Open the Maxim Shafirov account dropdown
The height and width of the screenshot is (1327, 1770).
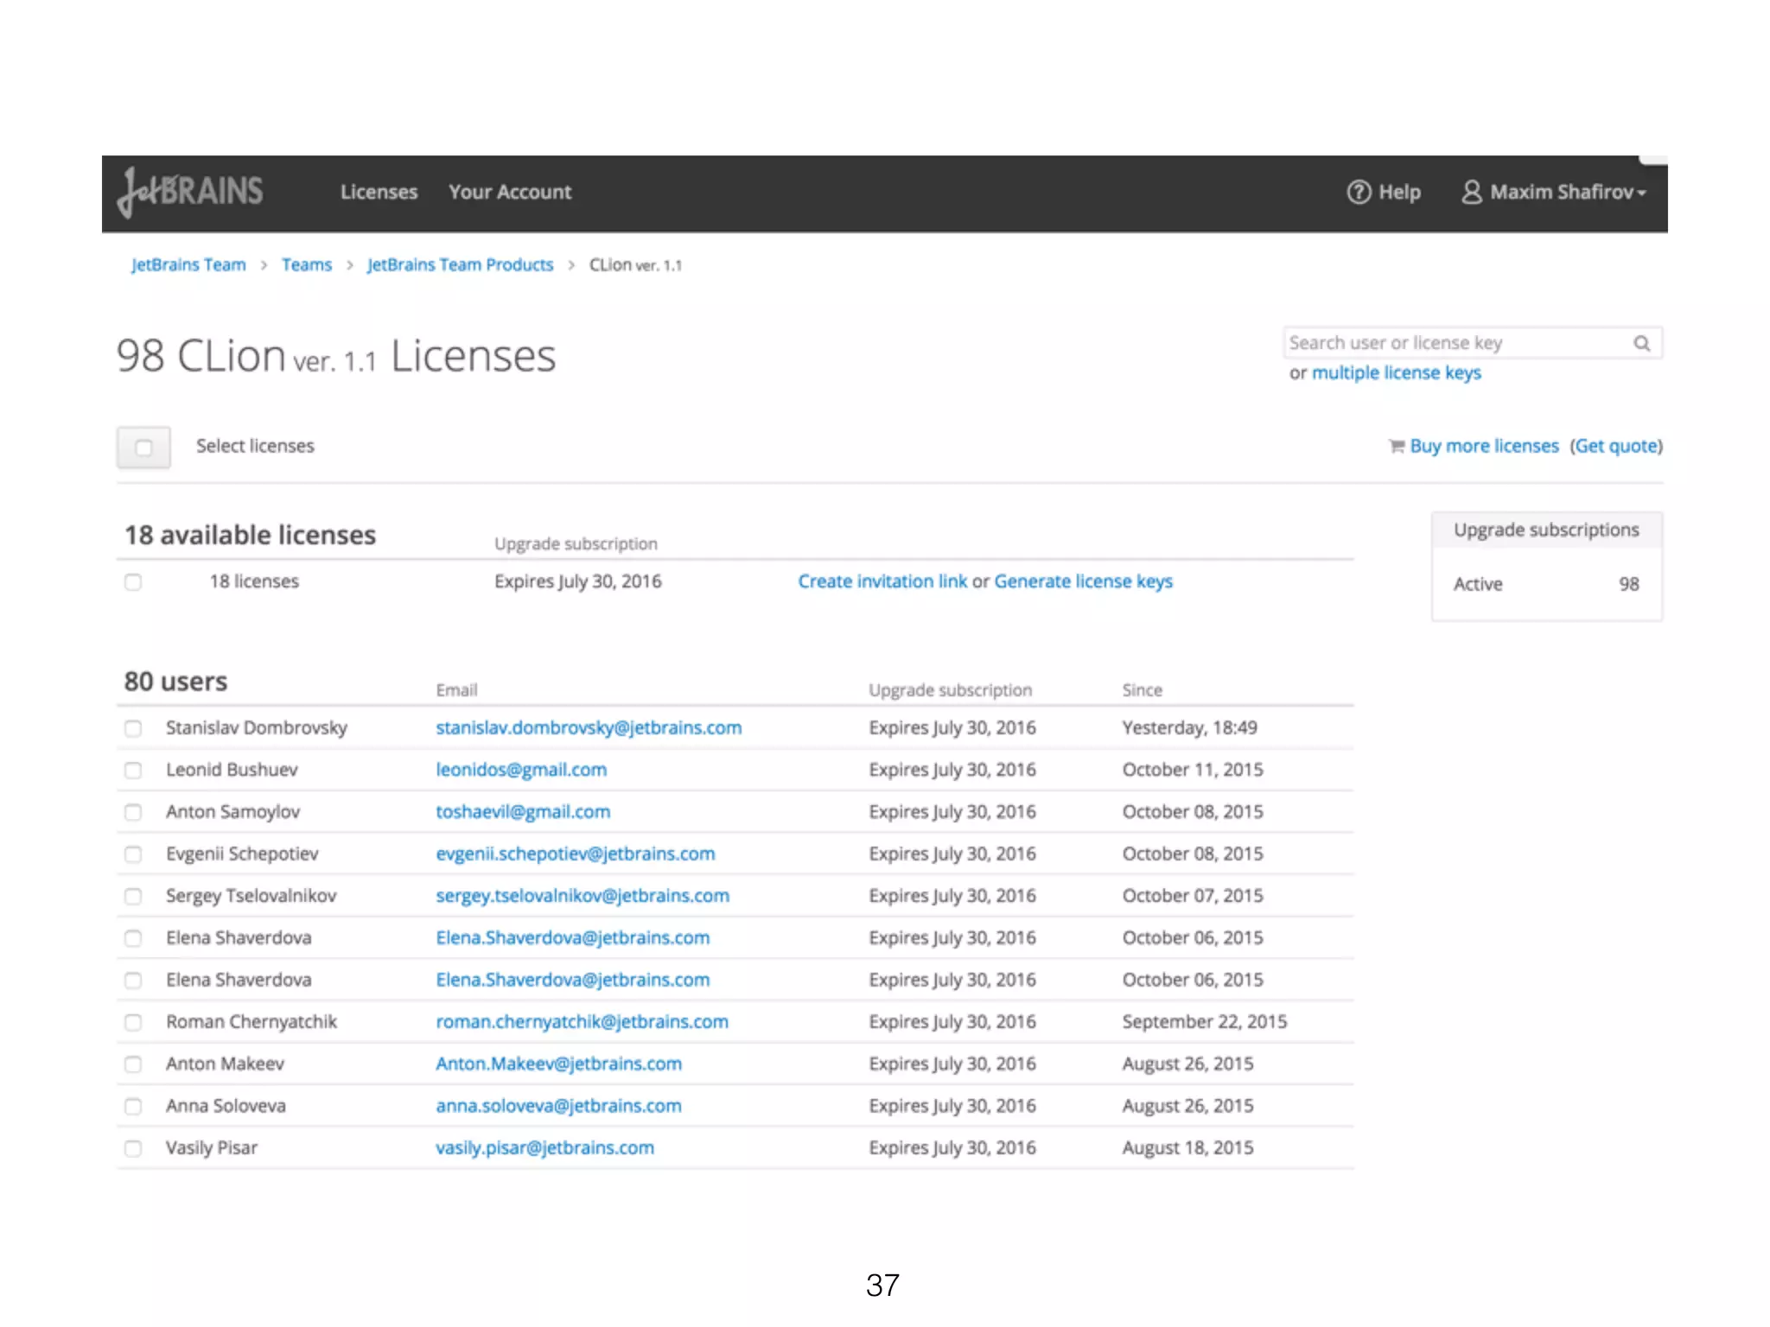[x=1567, y=192]
